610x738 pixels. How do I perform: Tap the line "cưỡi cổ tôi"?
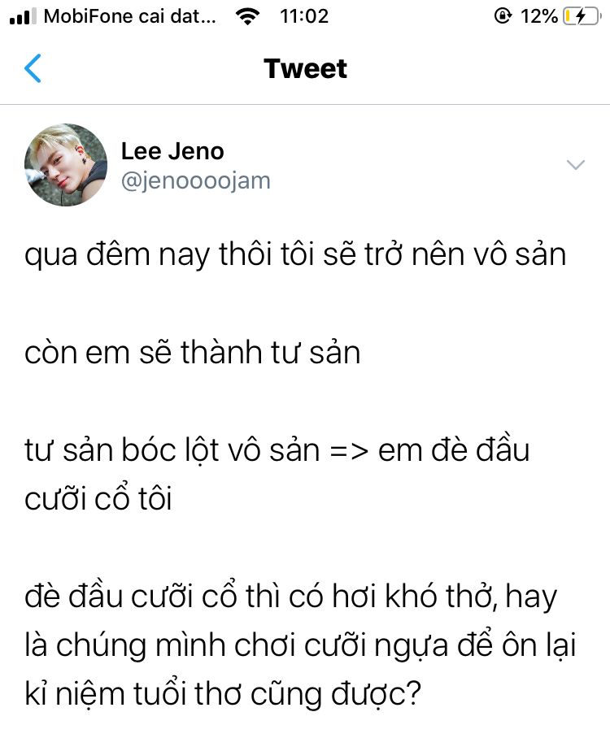click(98, 498)
